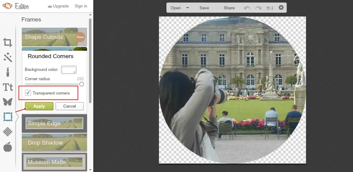Select the Text tool icon
Image resolution: width=353 pixels, height=172 pixels.
point(8,87)
